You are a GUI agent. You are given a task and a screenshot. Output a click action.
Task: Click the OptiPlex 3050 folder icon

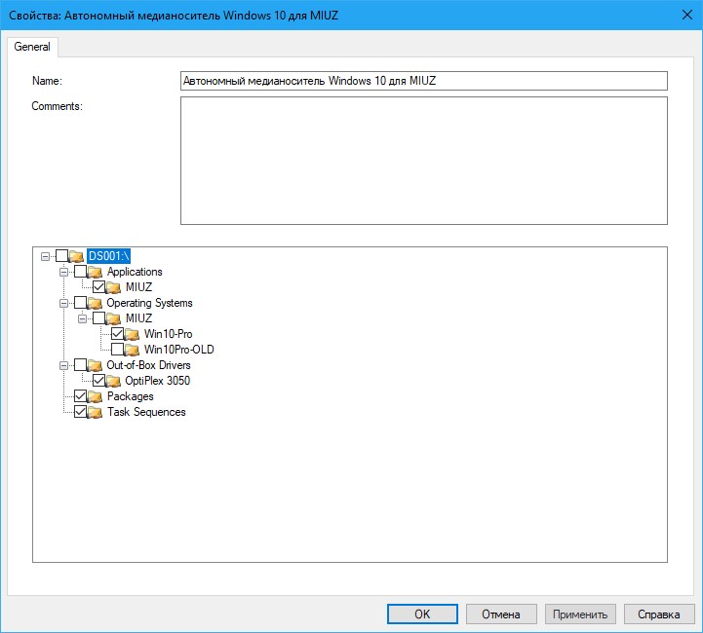click(x=114, y=381)
